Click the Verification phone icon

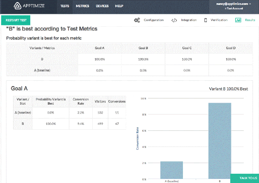click(206, 20)
